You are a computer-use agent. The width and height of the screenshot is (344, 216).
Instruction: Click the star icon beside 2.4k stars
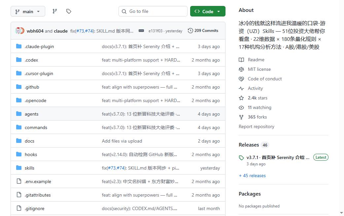pyautogui.click(x=241, y=98)
